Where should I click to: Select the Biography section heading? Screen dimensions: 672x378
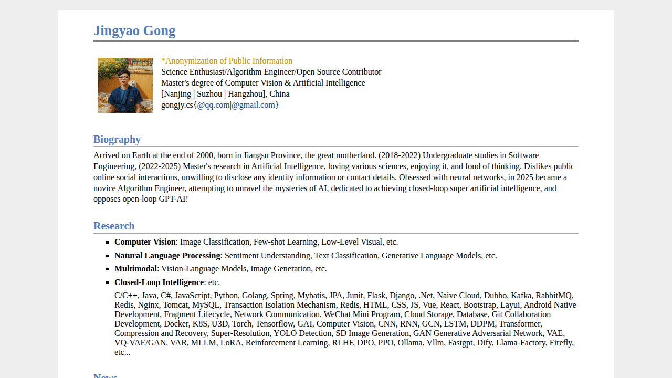pyautogui.click(x=117, y=139)
